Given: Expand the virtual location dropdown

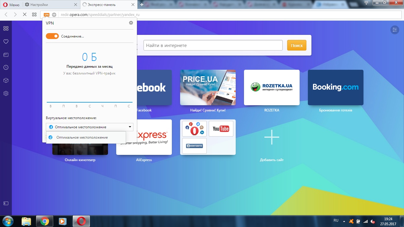Looking at the screenshot, I should (90, 127).
